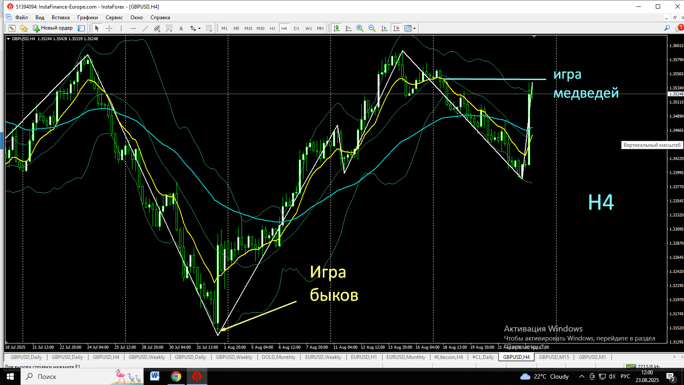Show hidden system tray icons chevron

[x=581, y=376]
